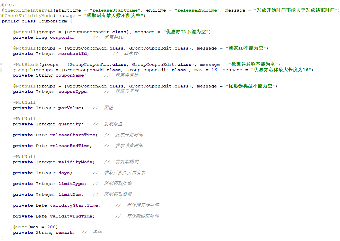
Task: Place cursor on field name parValue
Action: tap(70, 108)
